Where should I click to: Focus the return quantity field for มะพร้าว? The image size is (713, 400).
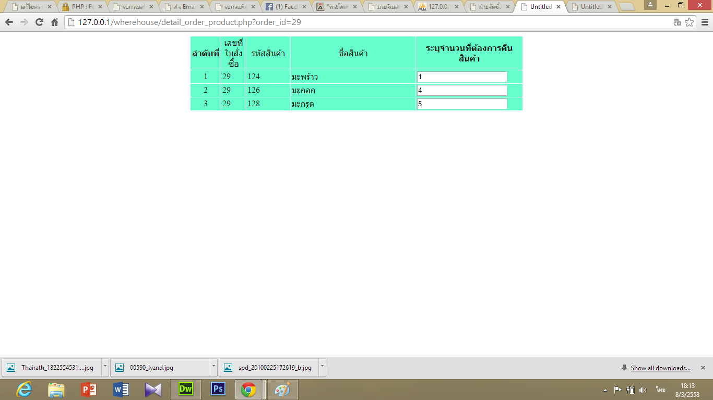pos(462,77)
